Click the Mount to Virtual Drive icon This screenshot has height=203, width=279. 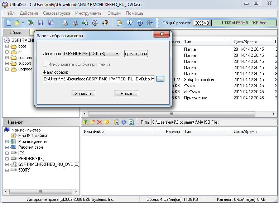pos(95,23)
